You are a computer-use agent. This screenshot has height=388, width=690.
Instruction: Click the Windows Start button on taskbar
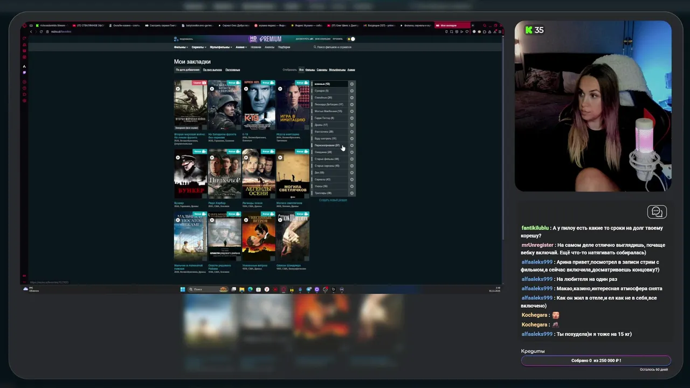183,289
